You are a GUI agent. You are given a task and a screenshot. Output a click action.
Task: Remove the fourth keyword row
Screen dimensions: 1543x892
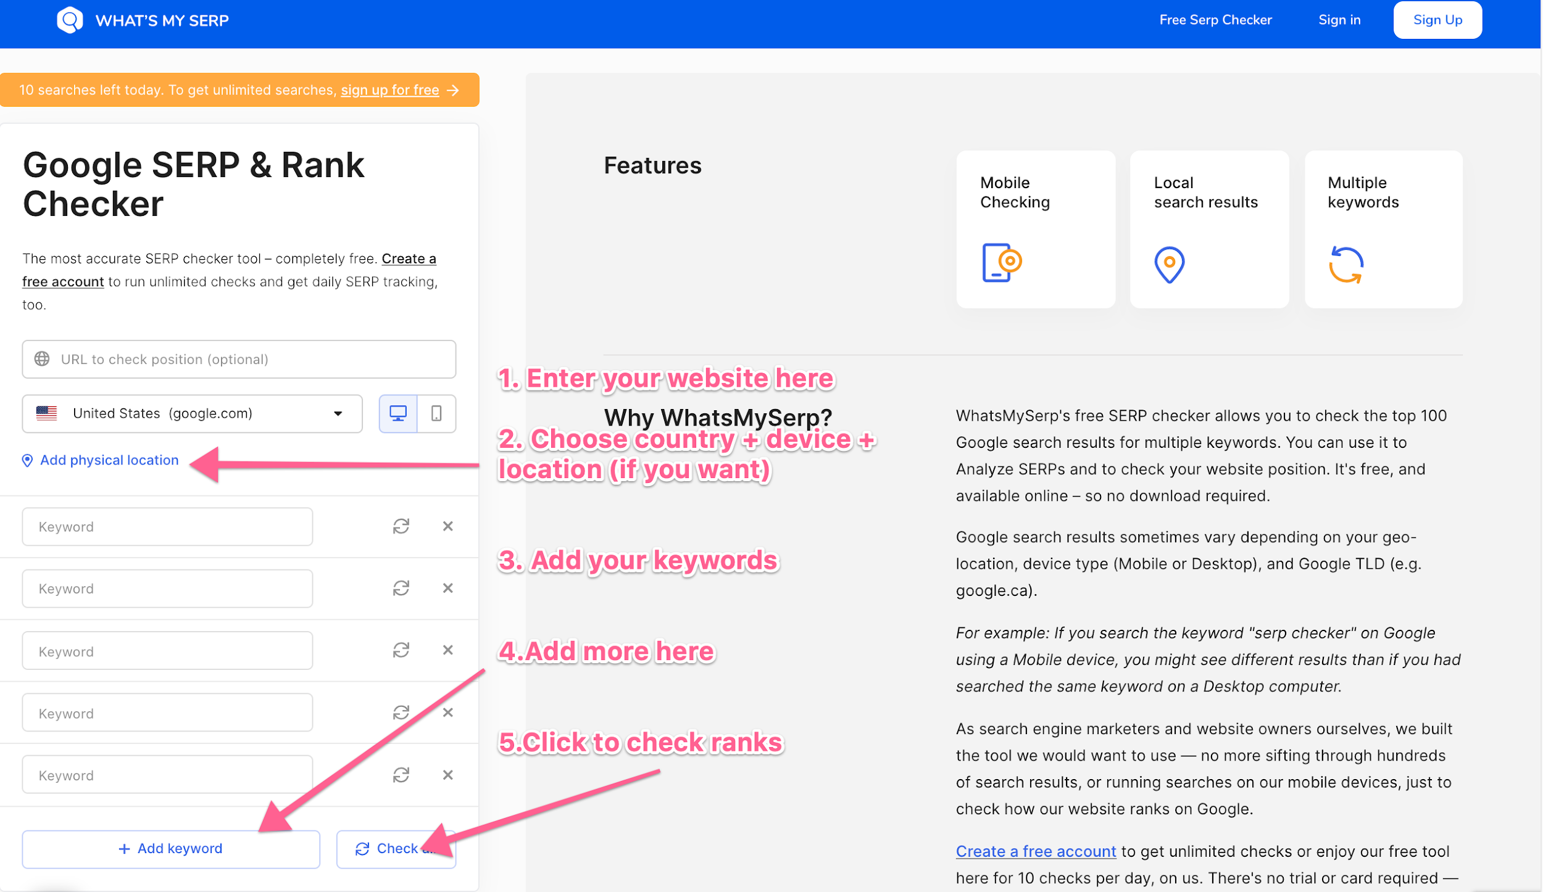click(x=448, y=712)
